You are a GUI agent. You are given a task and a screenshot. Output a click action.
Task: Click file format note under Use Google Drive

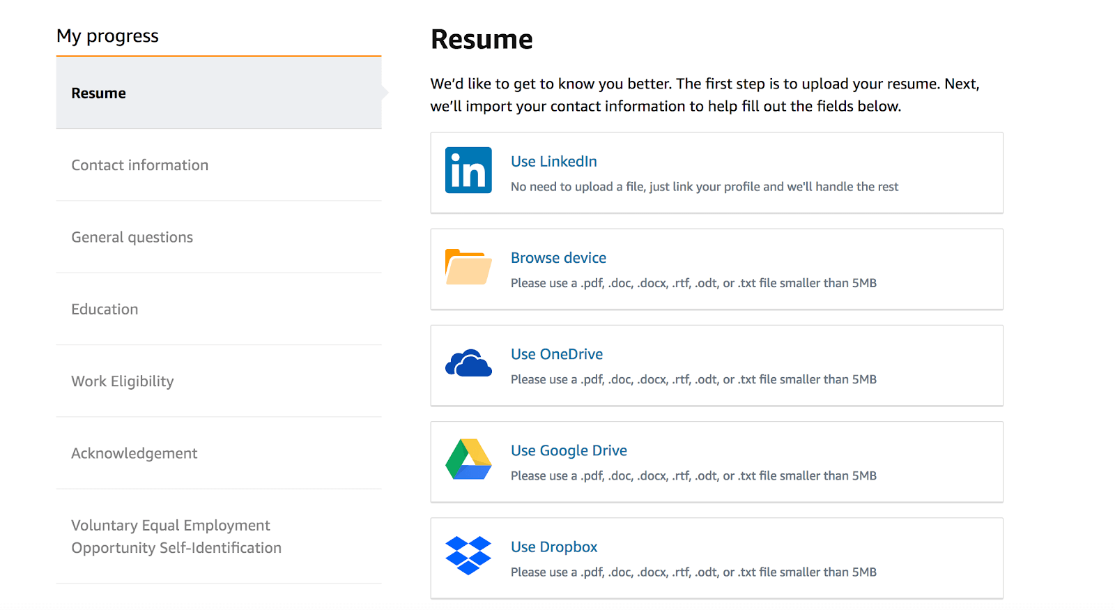pyautogui.click(x=693, y=475)
